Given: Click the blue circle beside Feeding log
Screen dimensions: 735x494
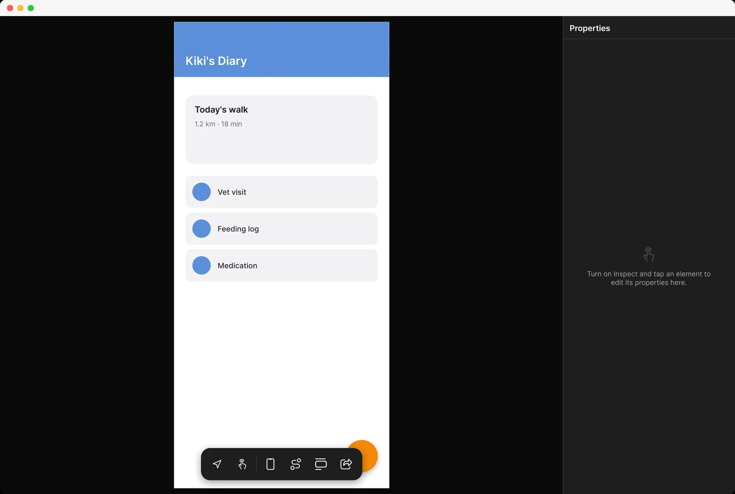Looking at the screenshot, I should 202,229.
